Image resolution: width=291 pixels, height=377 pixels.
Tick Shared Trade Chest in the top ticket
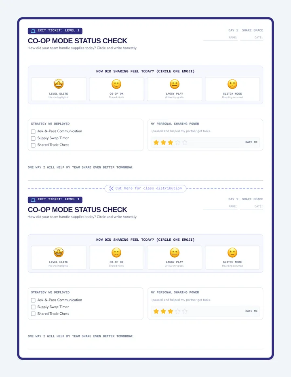pos(33,145)
